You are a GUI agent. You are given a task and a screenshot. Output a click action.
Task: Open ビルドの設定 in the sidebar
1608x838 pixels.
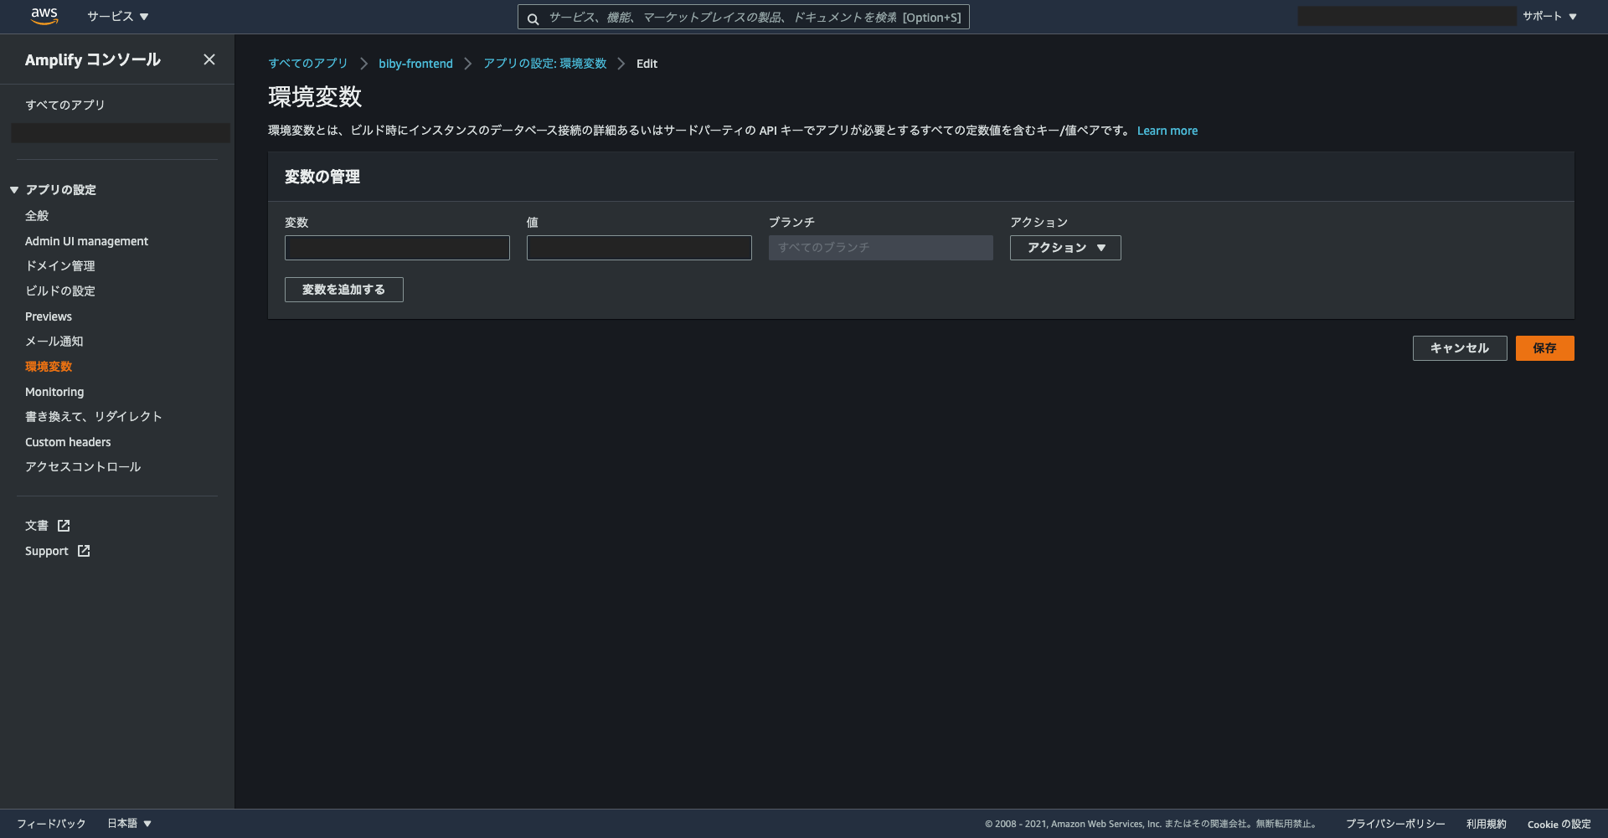(60, 291)
